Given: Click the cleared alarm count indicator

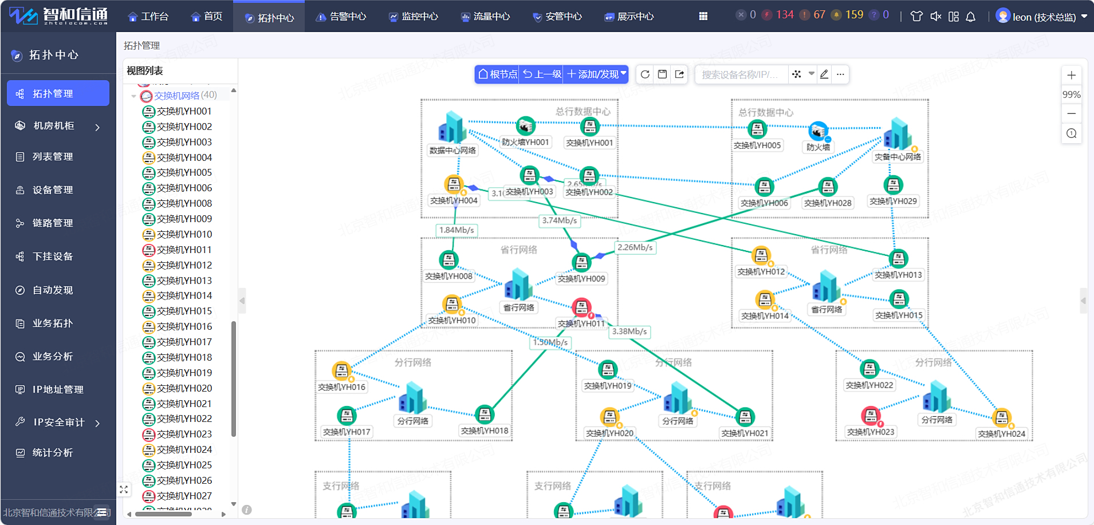Looking at the screenshot, I should click(746, 15).
